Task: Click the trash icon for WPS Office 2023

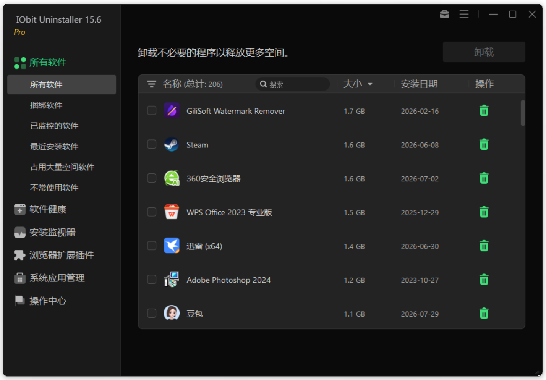Action: [484, 212]
